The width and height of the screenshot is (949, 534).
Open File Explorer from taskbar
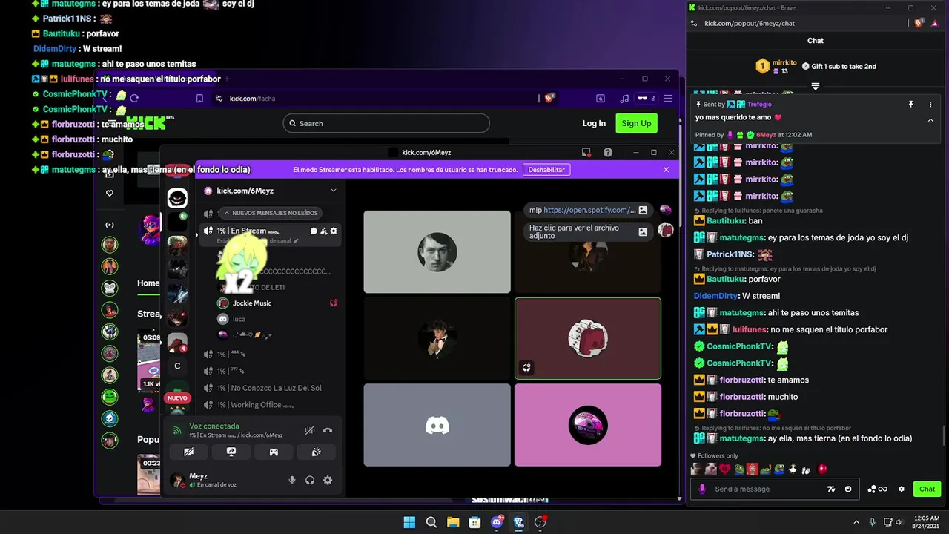(453, 522)
